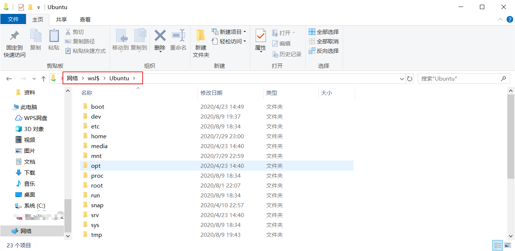The height and width of the screenshot is (251, 515).
Task: Switch to the Share (共享) tab
Action: (x=61, y=19)
